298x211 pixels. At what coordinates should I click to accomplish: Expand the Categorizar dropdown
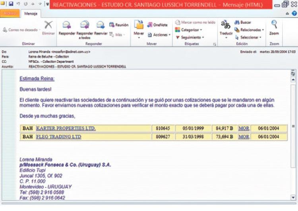pyautogui.click(x=188, y=30)
